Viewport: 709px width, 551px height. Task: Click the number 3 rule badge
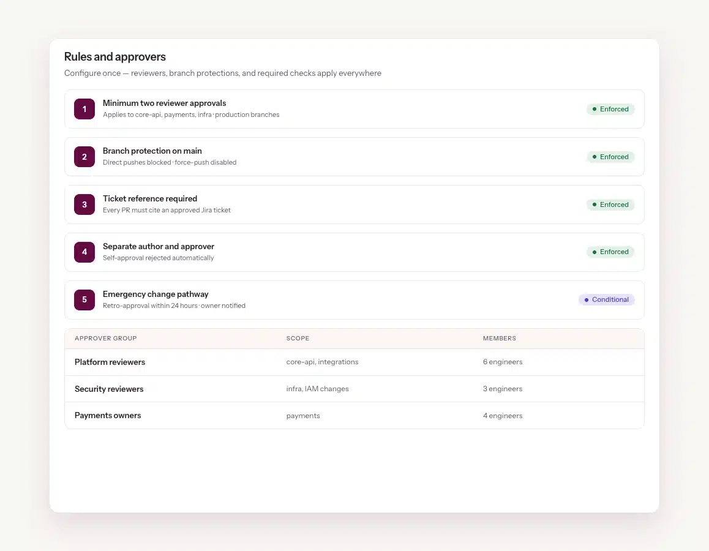click(84, 204)
